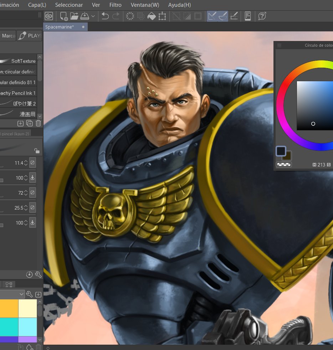This screenshot has width=333, height=350.
Task: Open the Ver menu
Action: click(x=96, y=5)
